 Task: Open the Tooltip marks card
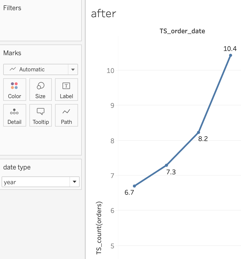click(41, 115)
